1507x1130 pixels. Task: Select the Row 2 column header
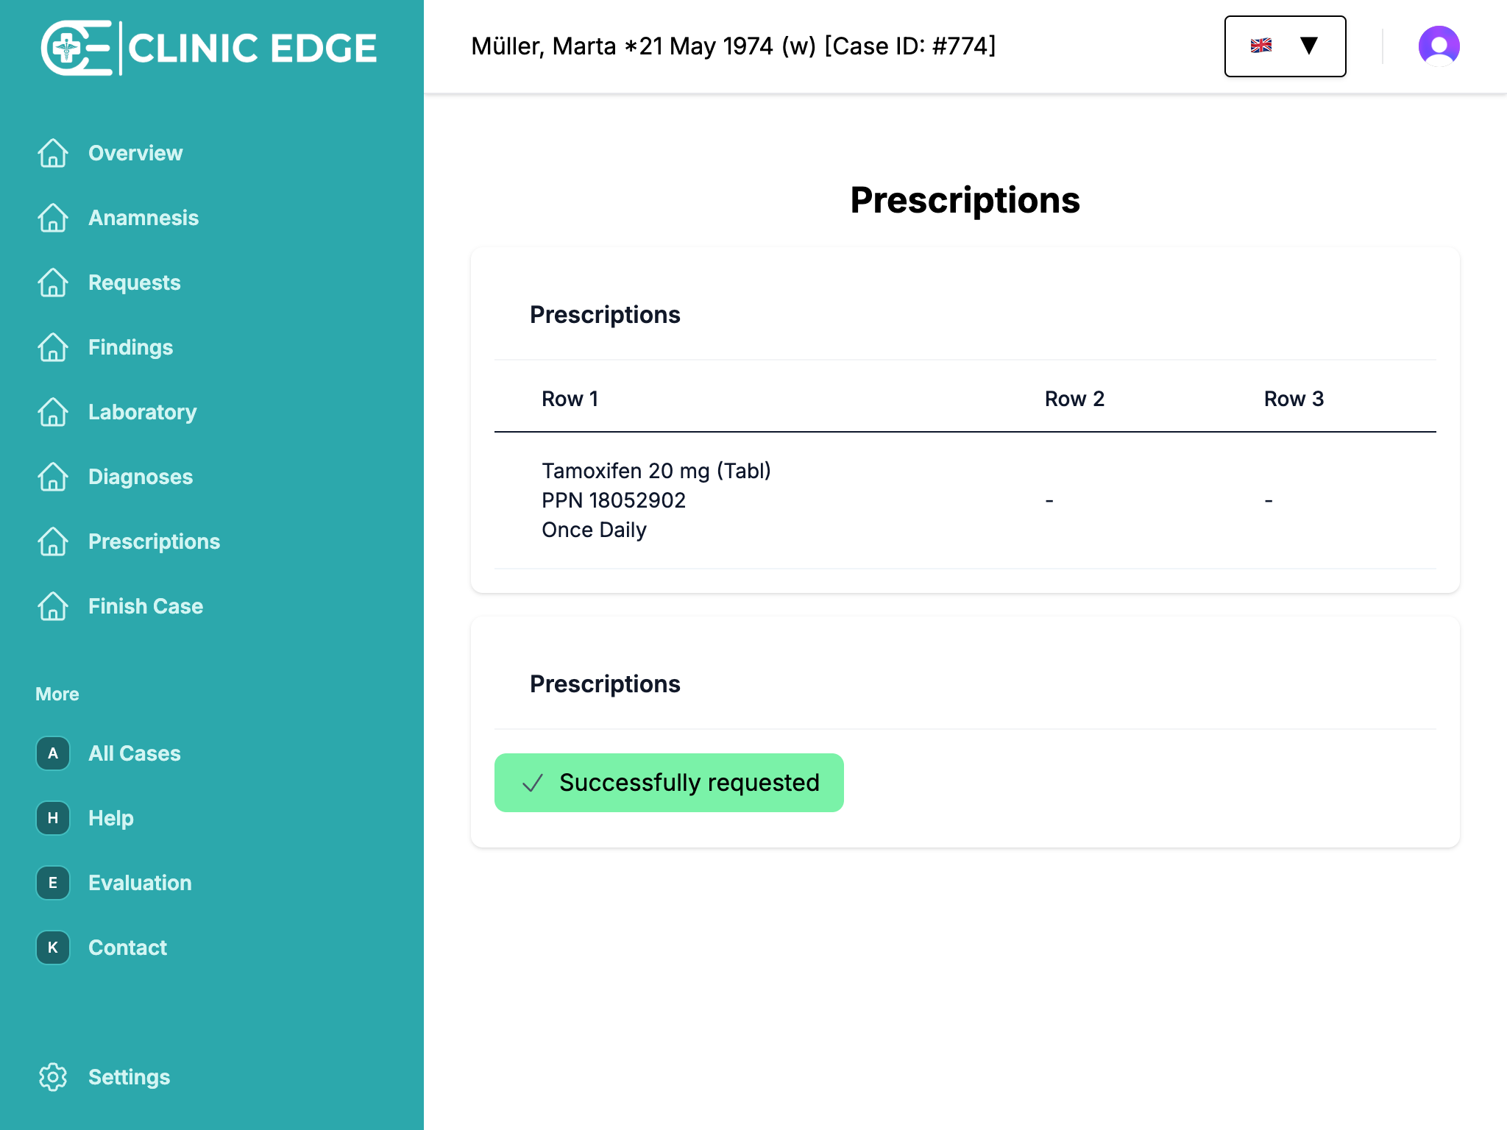tap(1075, 398)
